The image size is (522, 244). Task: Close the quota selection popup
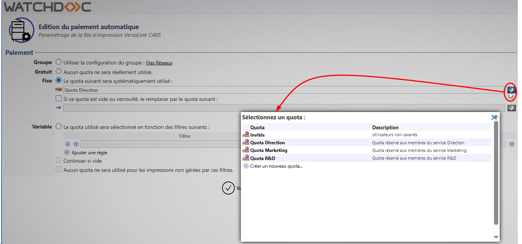[x=494, y=117]
